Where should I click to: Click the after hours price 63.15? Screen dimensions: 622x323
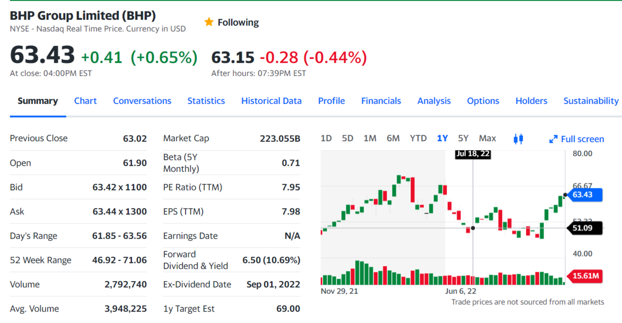[233, 57]
